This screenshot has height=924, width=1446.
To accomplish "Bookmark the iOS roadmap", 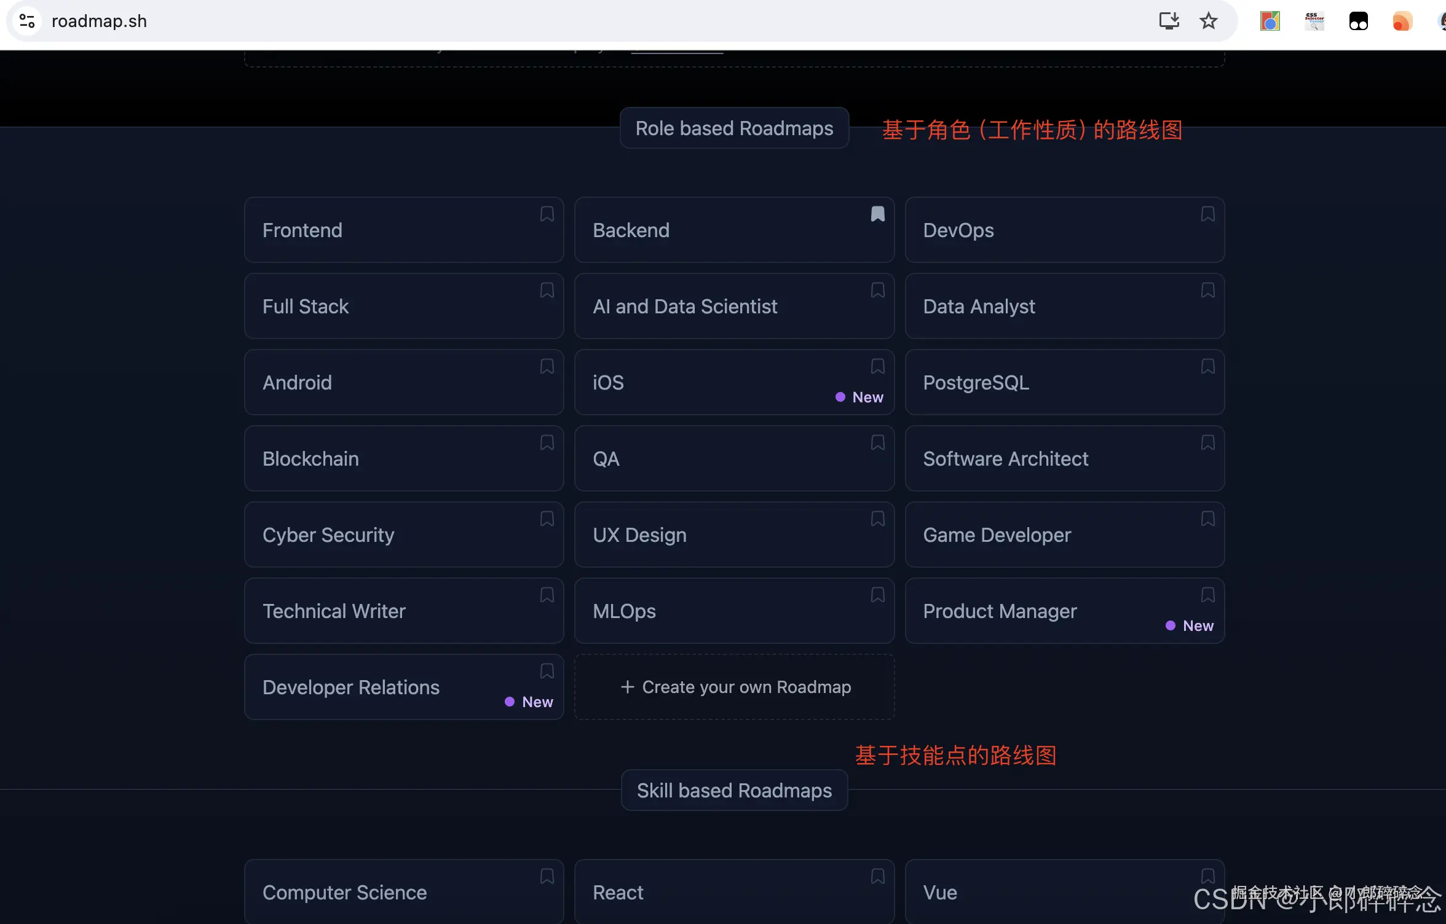I will [877, 366].
